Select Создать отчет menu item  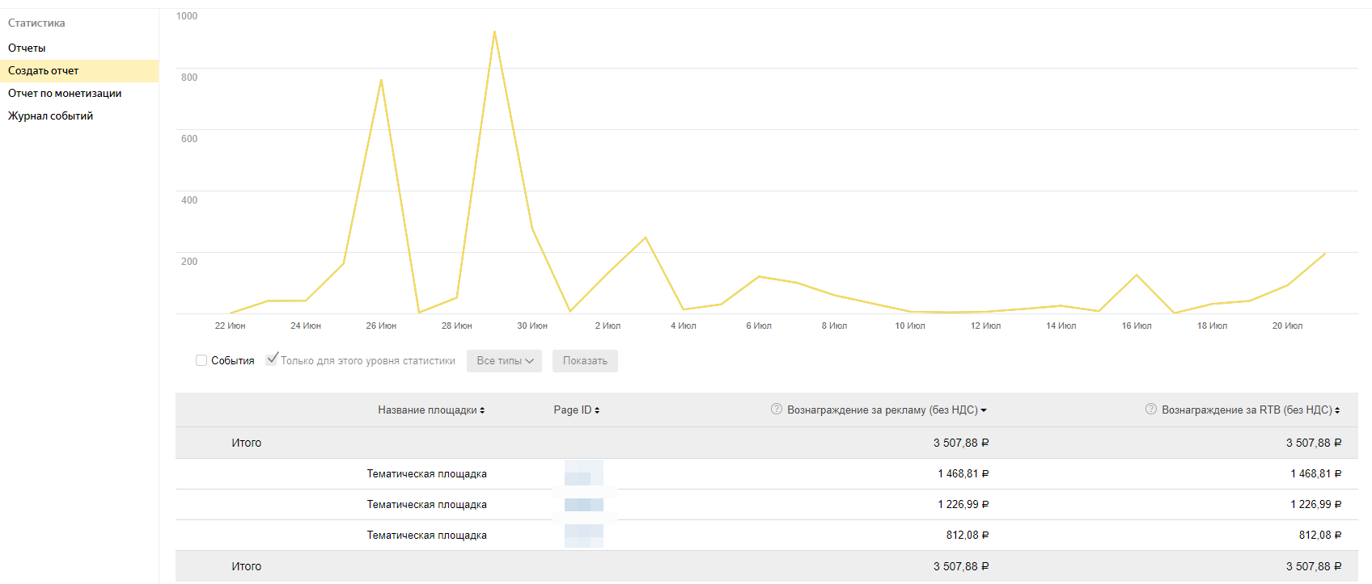tap(44, 70)
